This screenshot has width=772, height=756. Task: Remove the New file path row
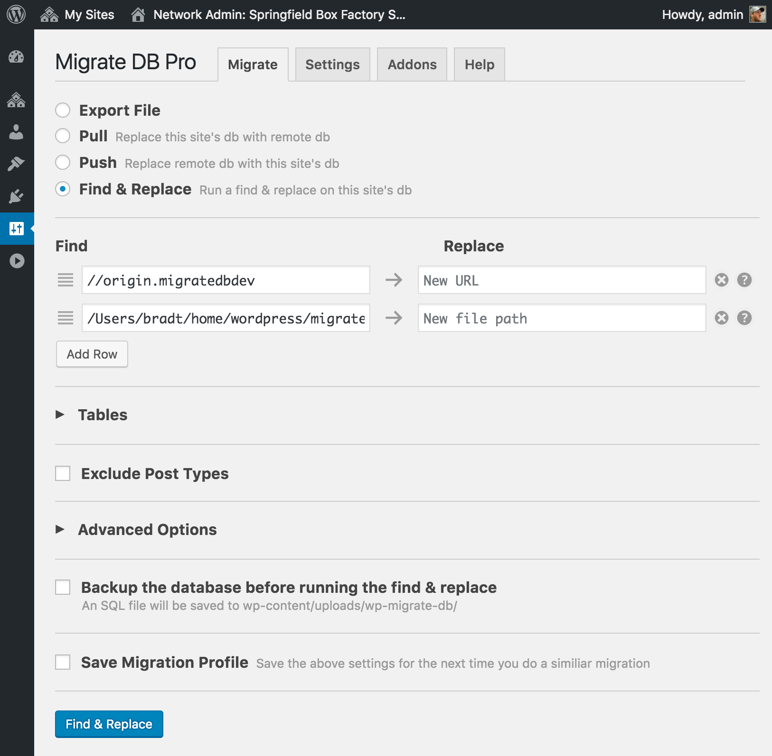(722, 318)
